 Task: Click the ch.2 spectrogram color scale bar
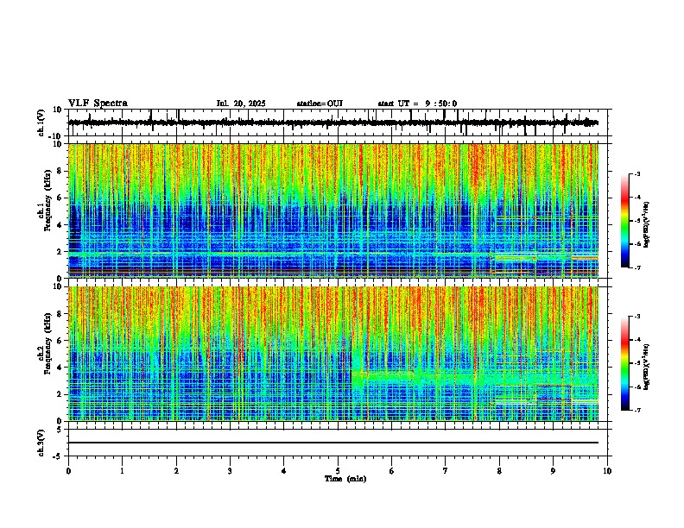click(x=625, y=363)
